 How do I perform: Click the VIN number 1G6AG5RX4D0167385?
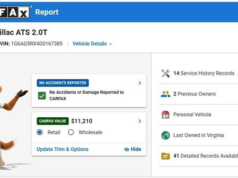tap(37, 44)
